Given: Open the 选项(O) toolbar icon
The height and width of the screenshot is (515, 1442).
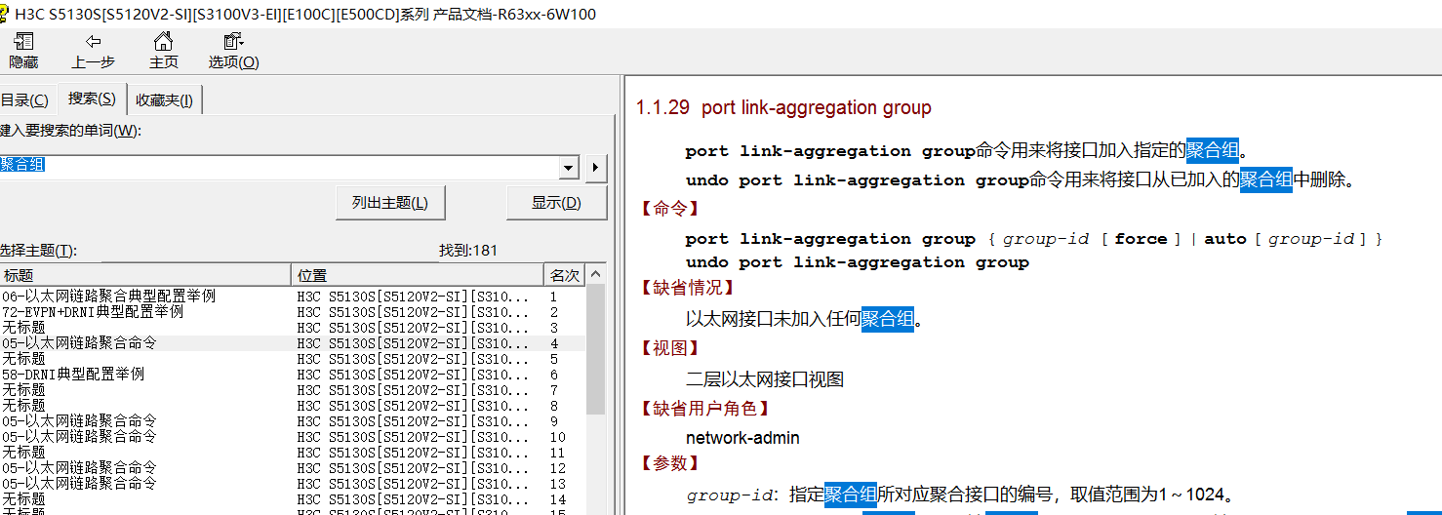Looking at the screenshot, I should pos(234,42).
